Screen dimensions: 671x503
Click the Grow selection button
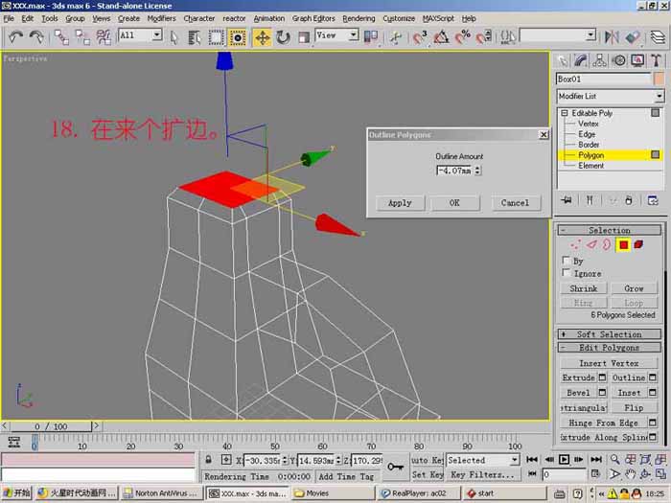pos(634,288)
